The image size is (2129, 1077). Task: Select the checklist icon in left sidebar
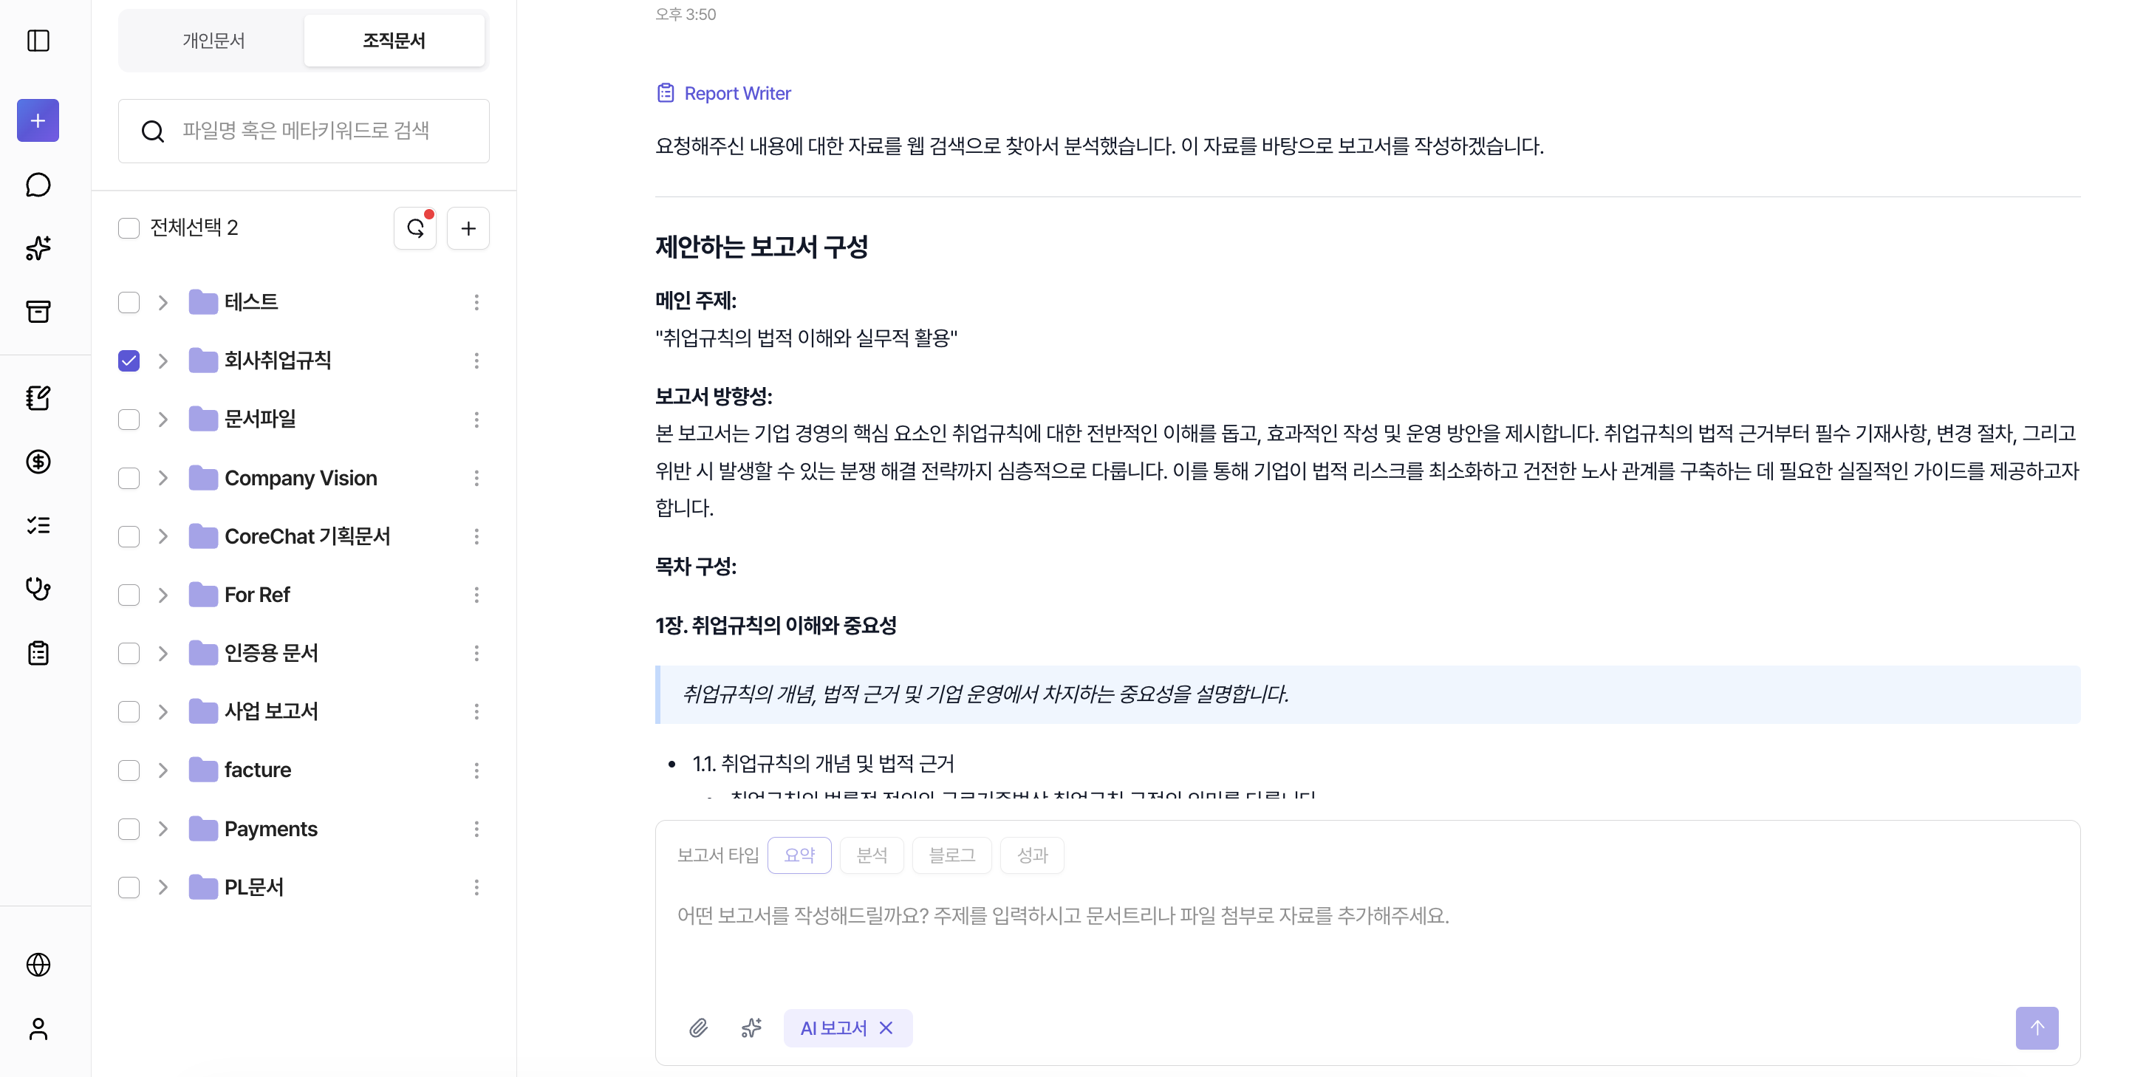[x=38, y=526]
